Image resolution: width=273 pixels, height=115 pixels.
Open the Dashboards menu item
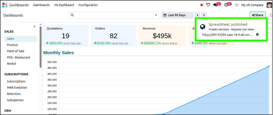pyautogui.click(x=42, y=5)
